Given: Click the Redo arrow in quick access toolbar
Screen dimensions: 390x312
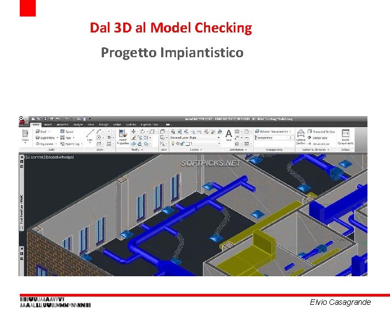Looking at the screenshot, I should pos(67,119).
